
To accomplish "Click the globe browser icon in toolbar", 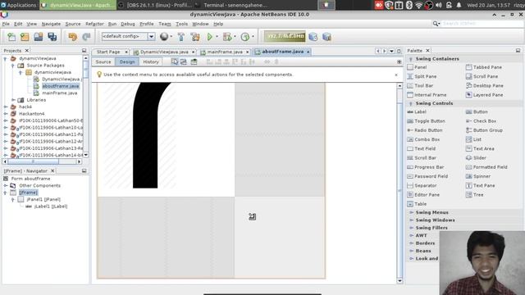I will [x=164, y=36].
